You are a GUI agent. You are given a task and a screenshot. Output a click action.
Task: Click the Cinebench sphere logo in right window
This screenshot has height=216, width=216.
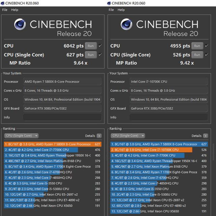(x=127, y=24)
